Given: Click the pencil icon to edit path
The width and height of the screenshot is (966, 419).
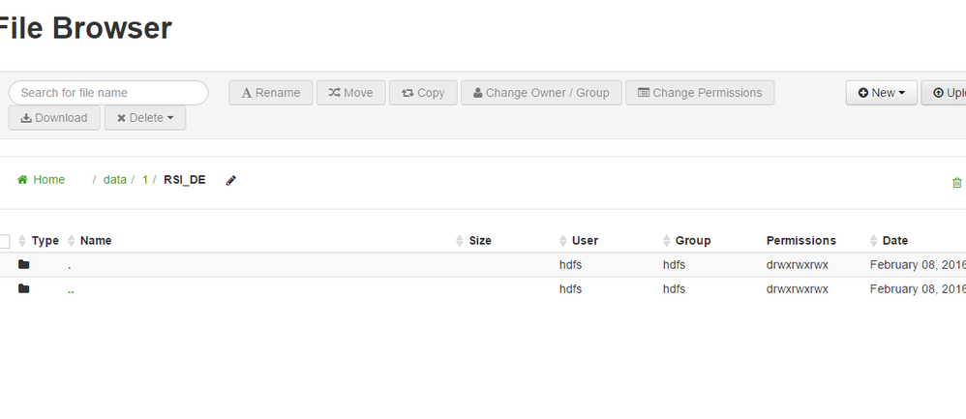Looking at the screenshot, I should (x=230, y=180).
